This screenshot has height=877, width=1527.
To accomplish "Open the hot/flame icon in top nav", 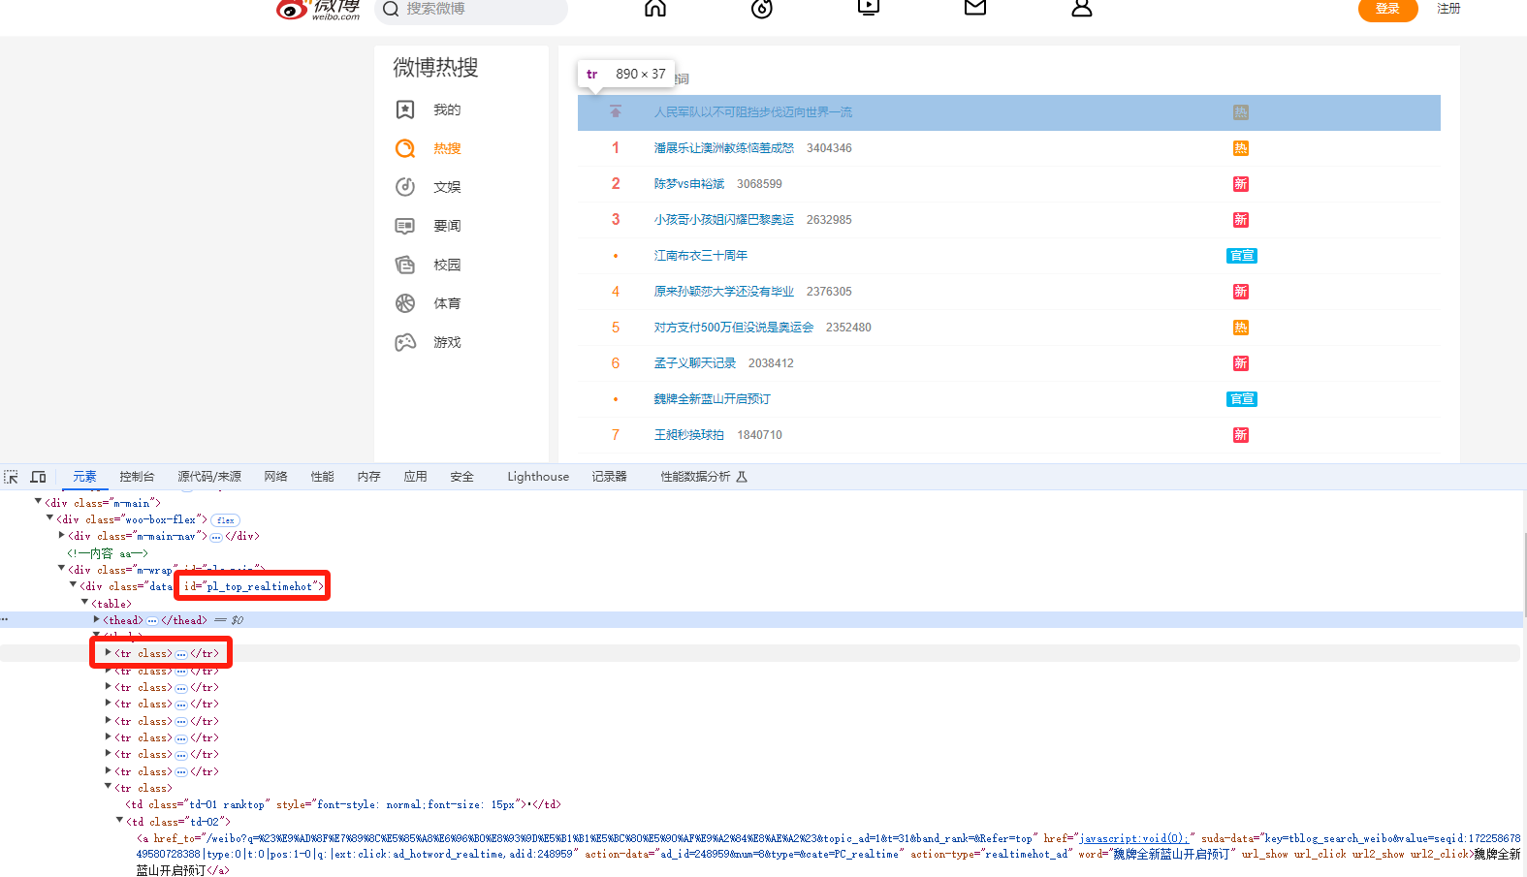I will (762, 9).
